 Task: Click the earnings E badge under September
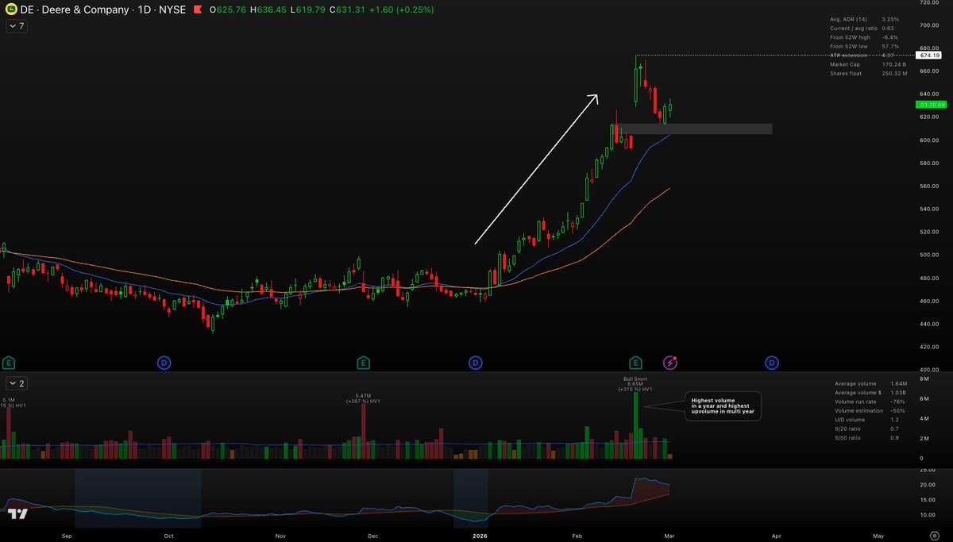[8, 362]
